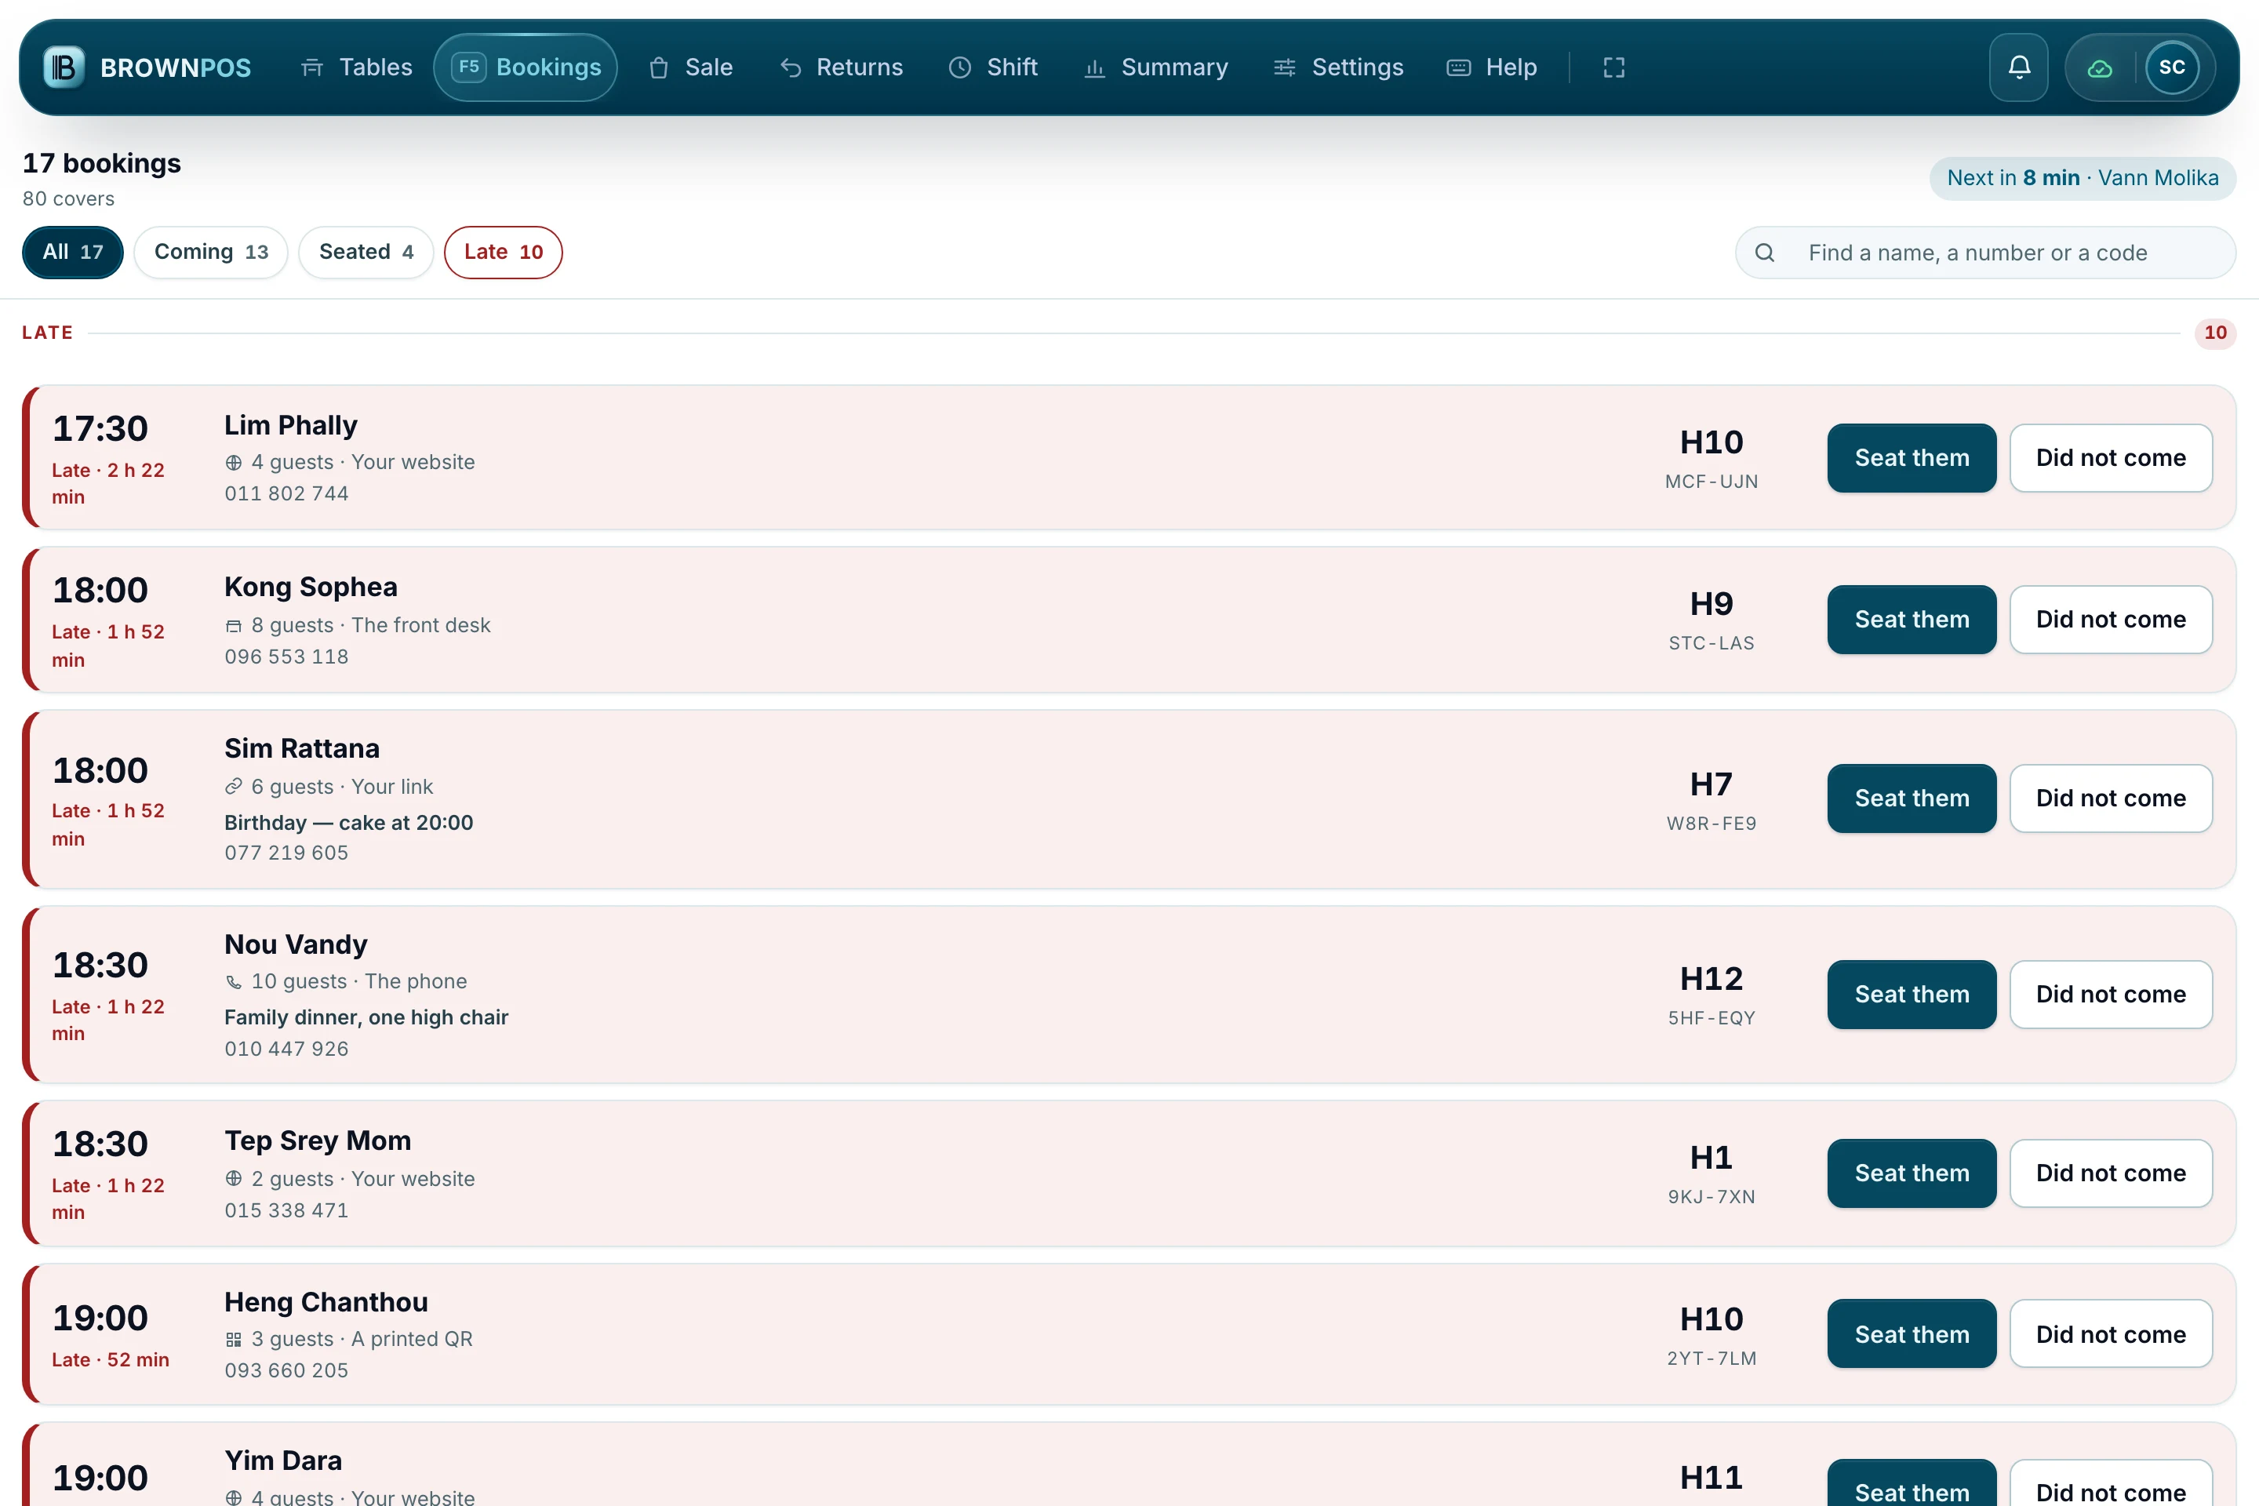Click booking code W8R-FE9
Viewport: 2259px width, 1506px height.
coord(1712,823)
